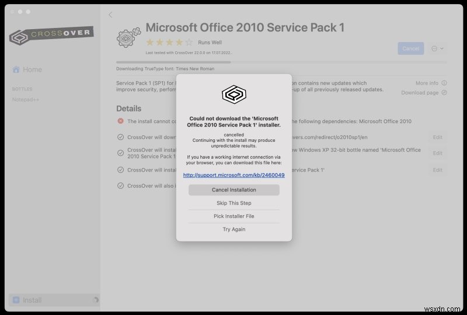Select Pick Installer File option
This screenshot has width=467, height=315.
point(234,216)
